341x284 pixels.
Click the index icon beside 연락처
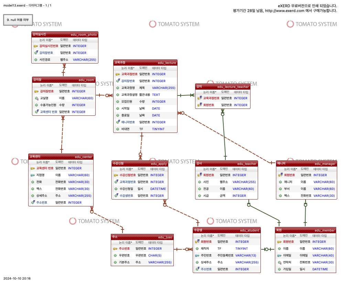280,262
